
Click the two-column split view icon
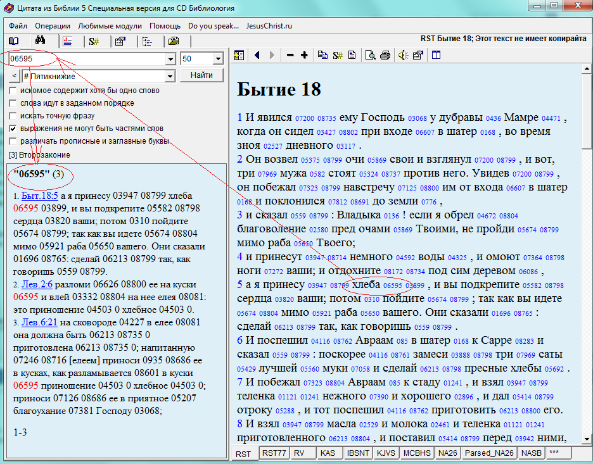pyautogui.click(x=436, y=55)
